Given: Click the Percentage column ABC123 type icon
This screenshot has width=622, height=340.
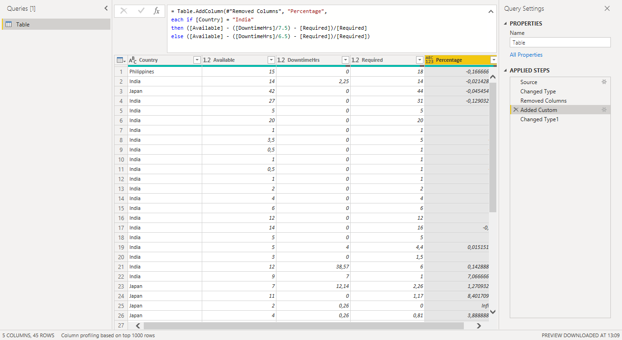Looking at the screenshot, I should point(430,60).
